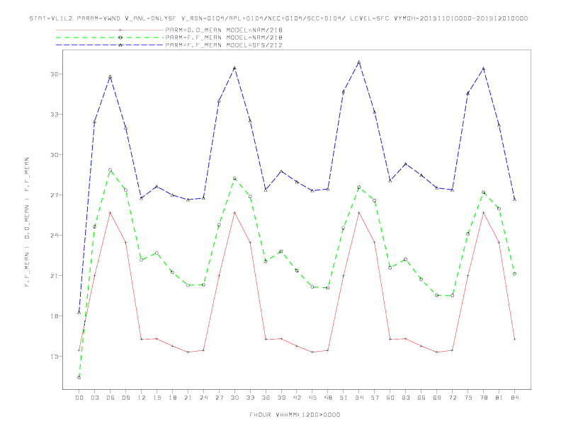
Task: Click x-axis forecast hour label 66
Action: (421, 398)
